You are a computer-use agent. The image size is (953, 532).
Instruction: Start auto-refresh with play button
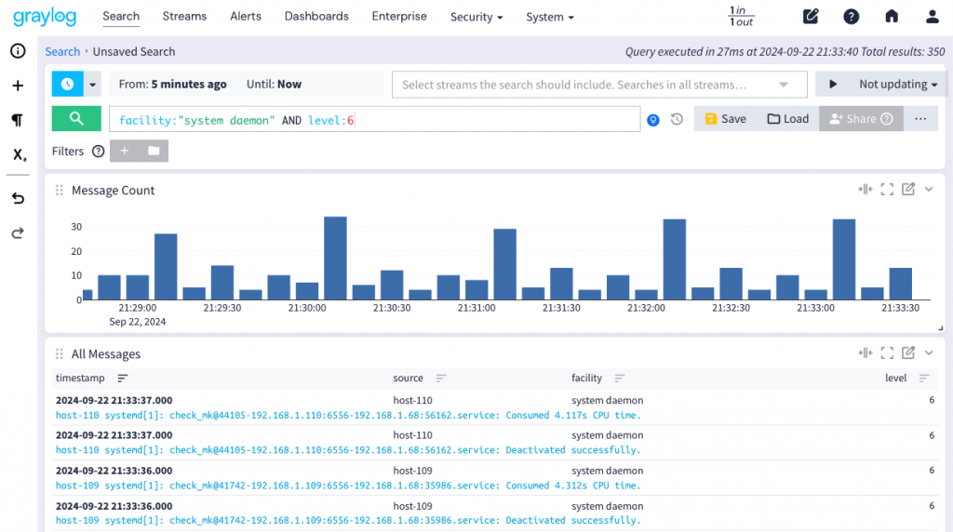833,84
